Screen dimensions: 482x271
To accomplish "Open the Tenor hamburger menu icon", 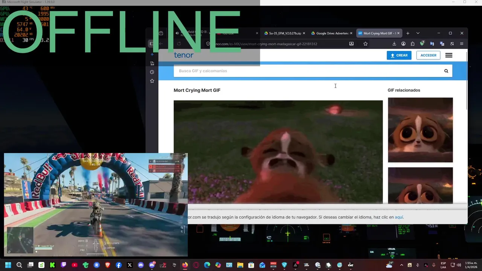I will (449, 55).
